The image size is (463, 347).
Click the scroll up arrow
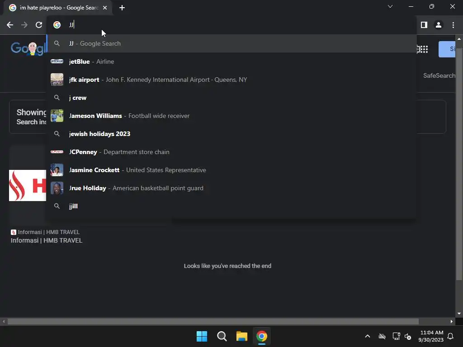click(459, 39)
